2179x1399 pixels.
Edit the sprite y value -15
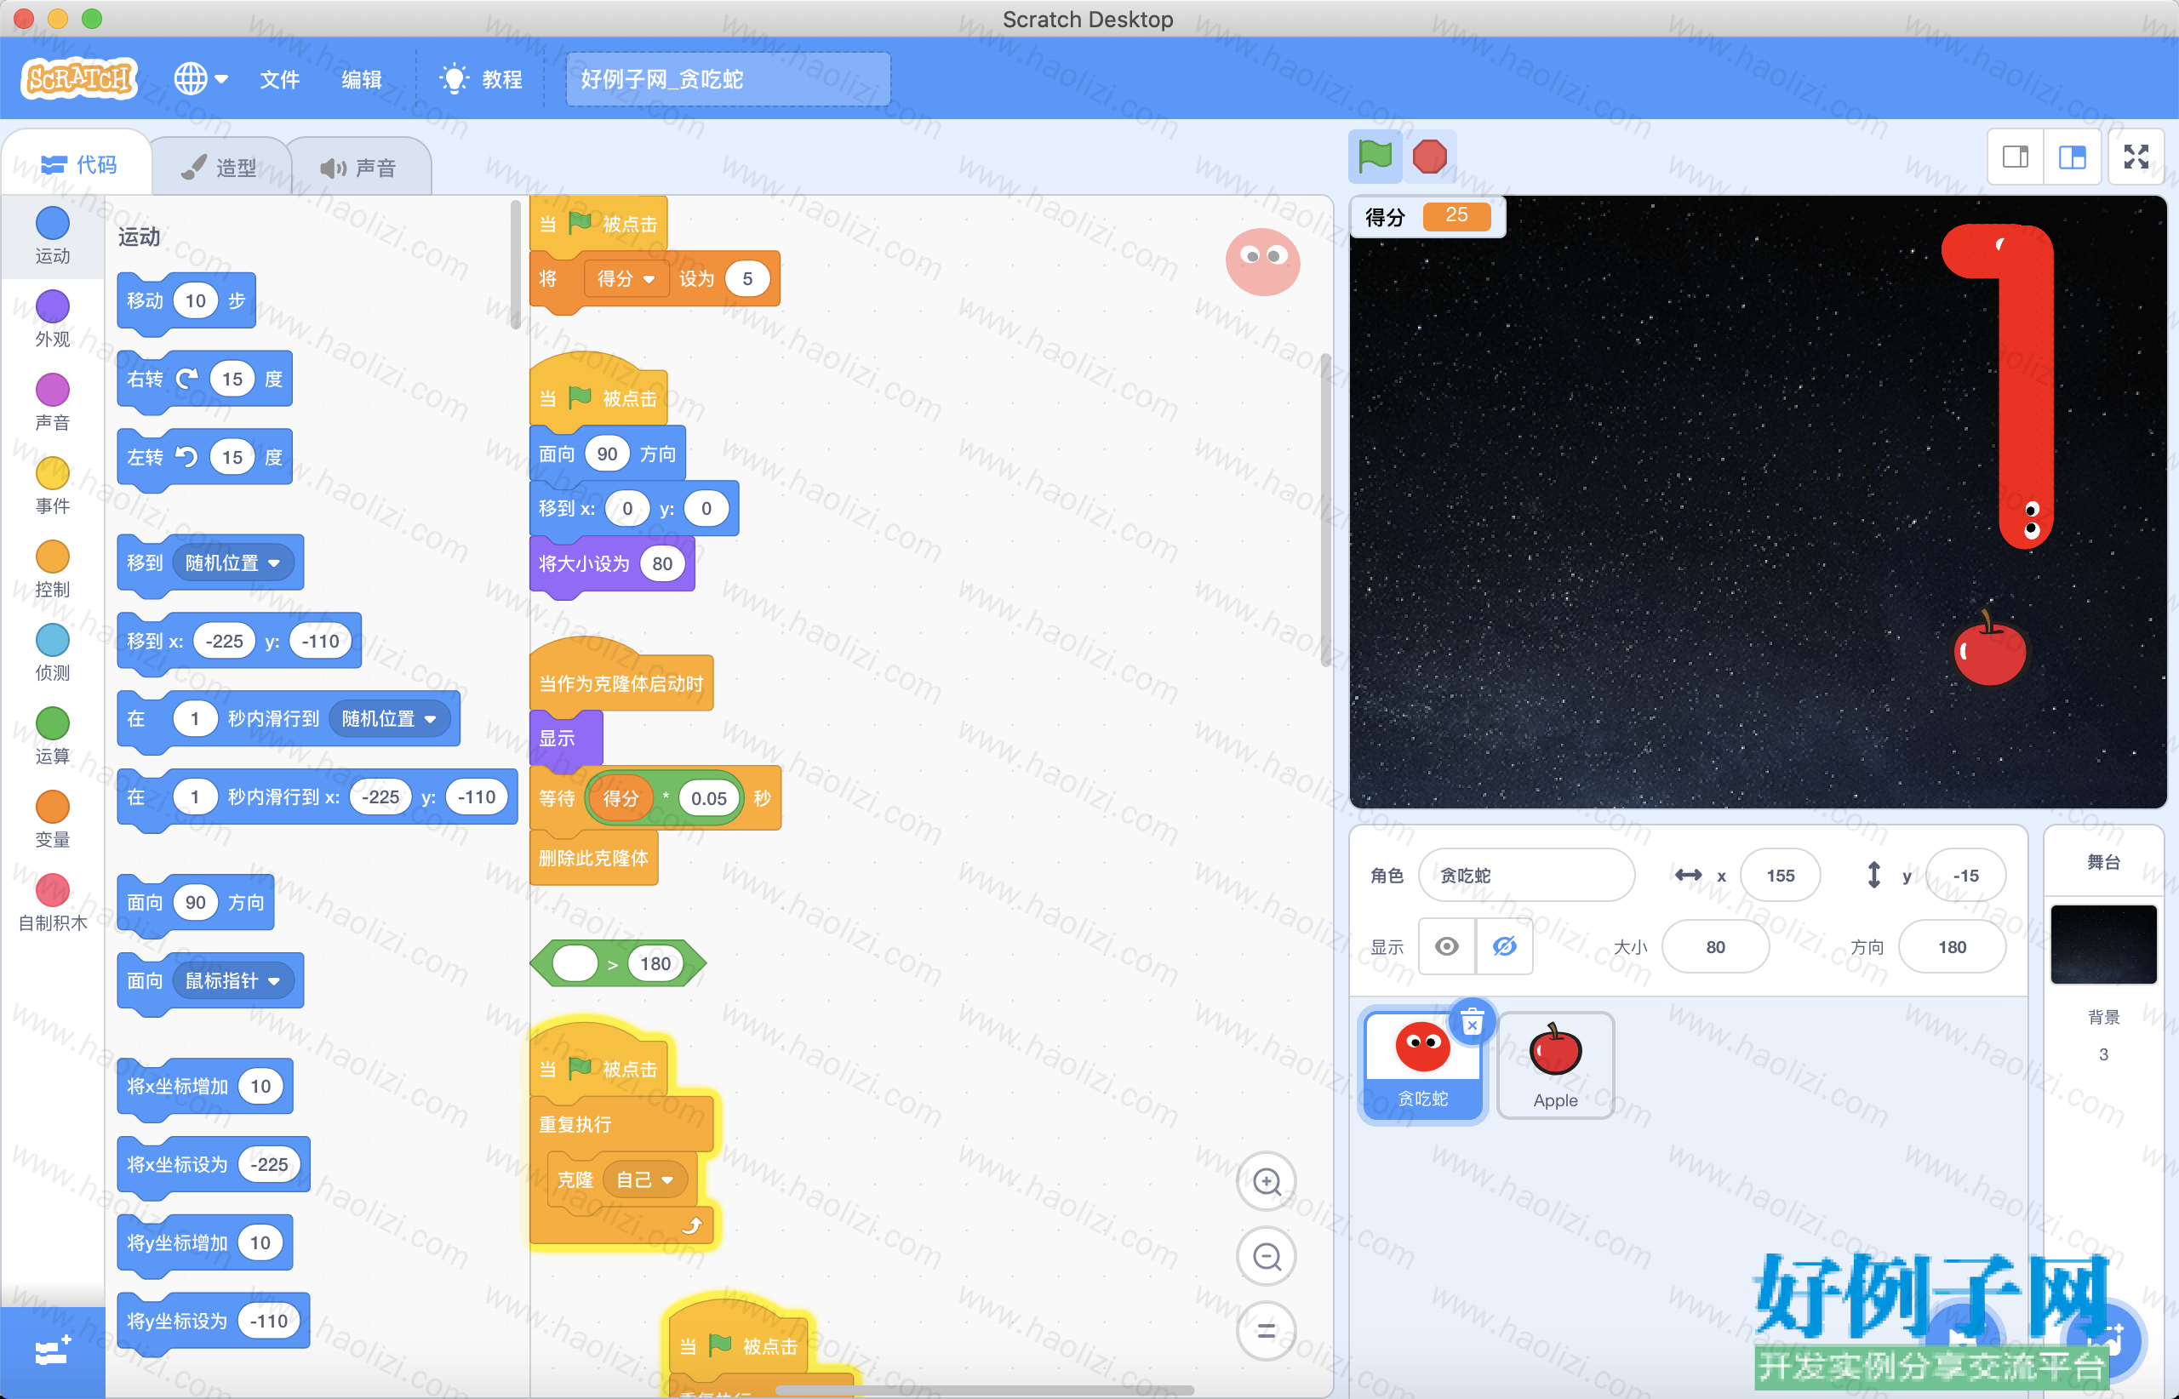pyautogui.click(x=1965, y=875)
